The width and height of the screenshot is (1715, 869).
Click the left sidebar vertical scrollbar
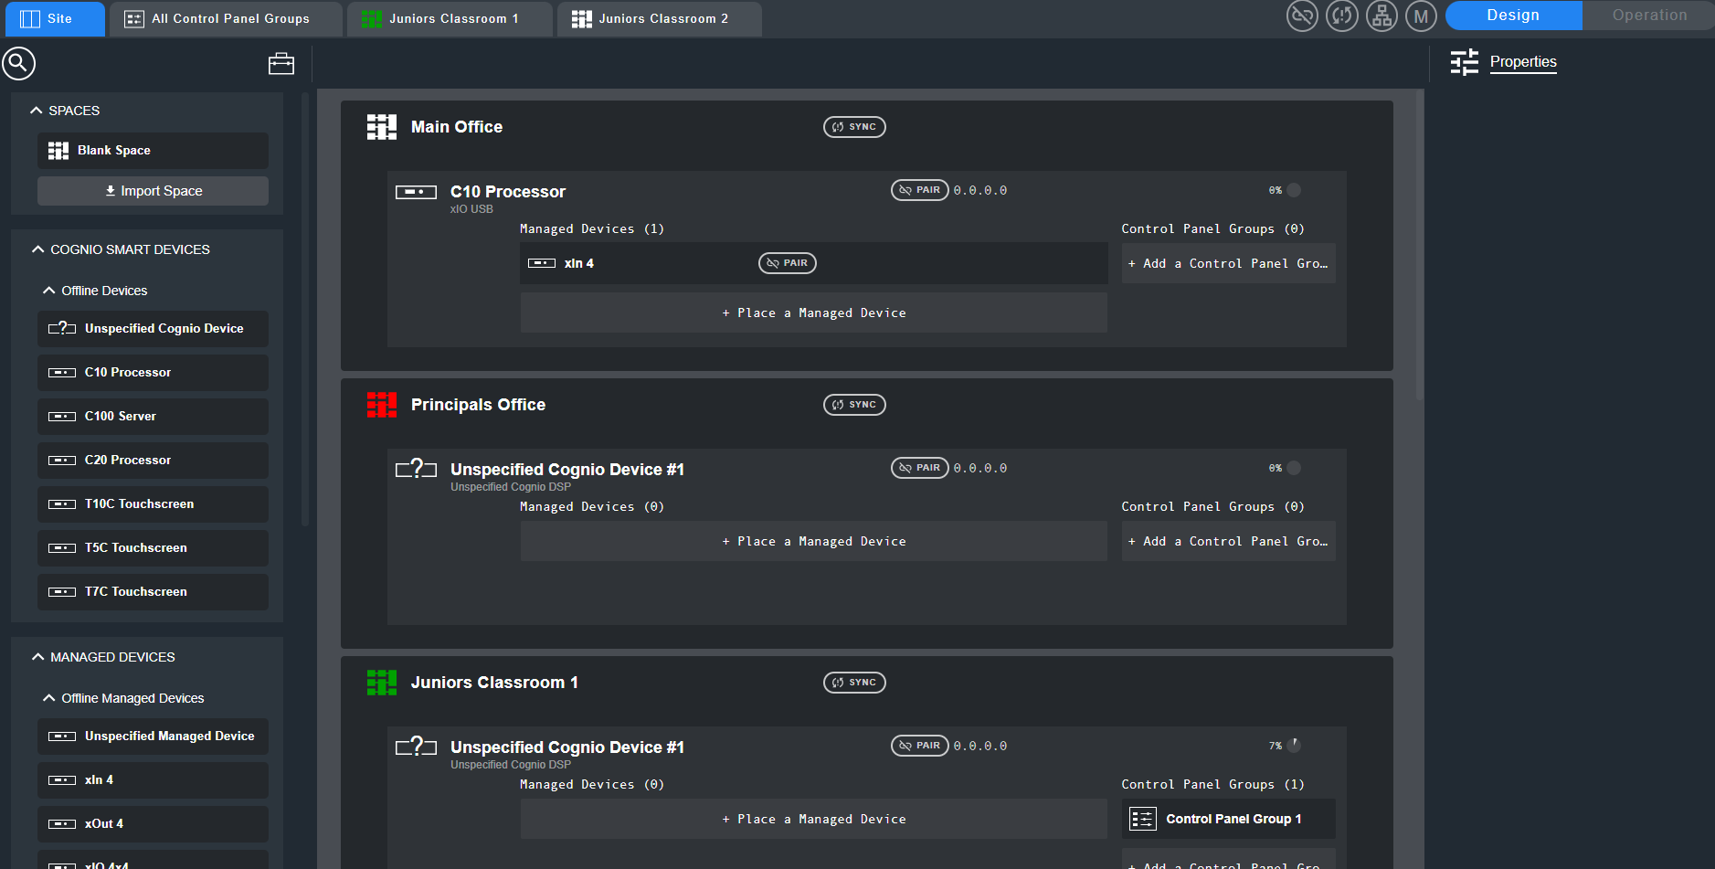[305, 309]
